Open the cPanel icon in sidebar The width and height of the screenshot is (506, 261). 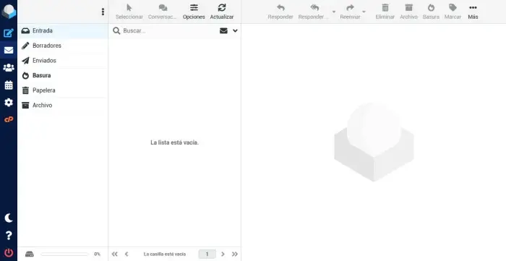pos(9,120)
